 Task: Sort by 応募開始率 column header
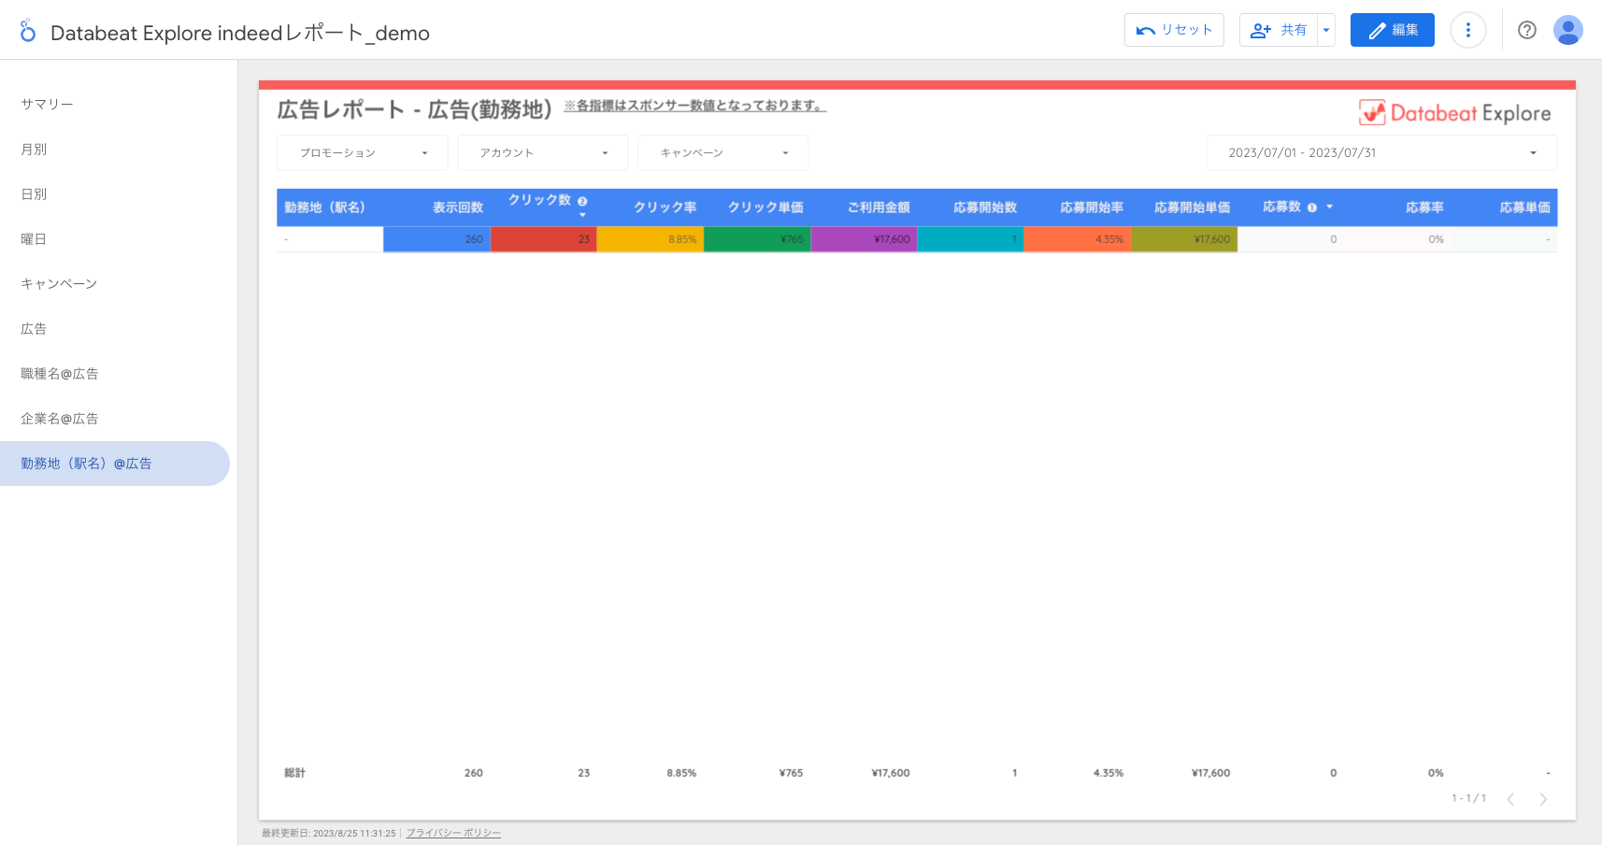click(1092, 208)
